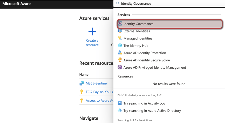
Task: Select Identity Governance from search results
Action: 138,24
